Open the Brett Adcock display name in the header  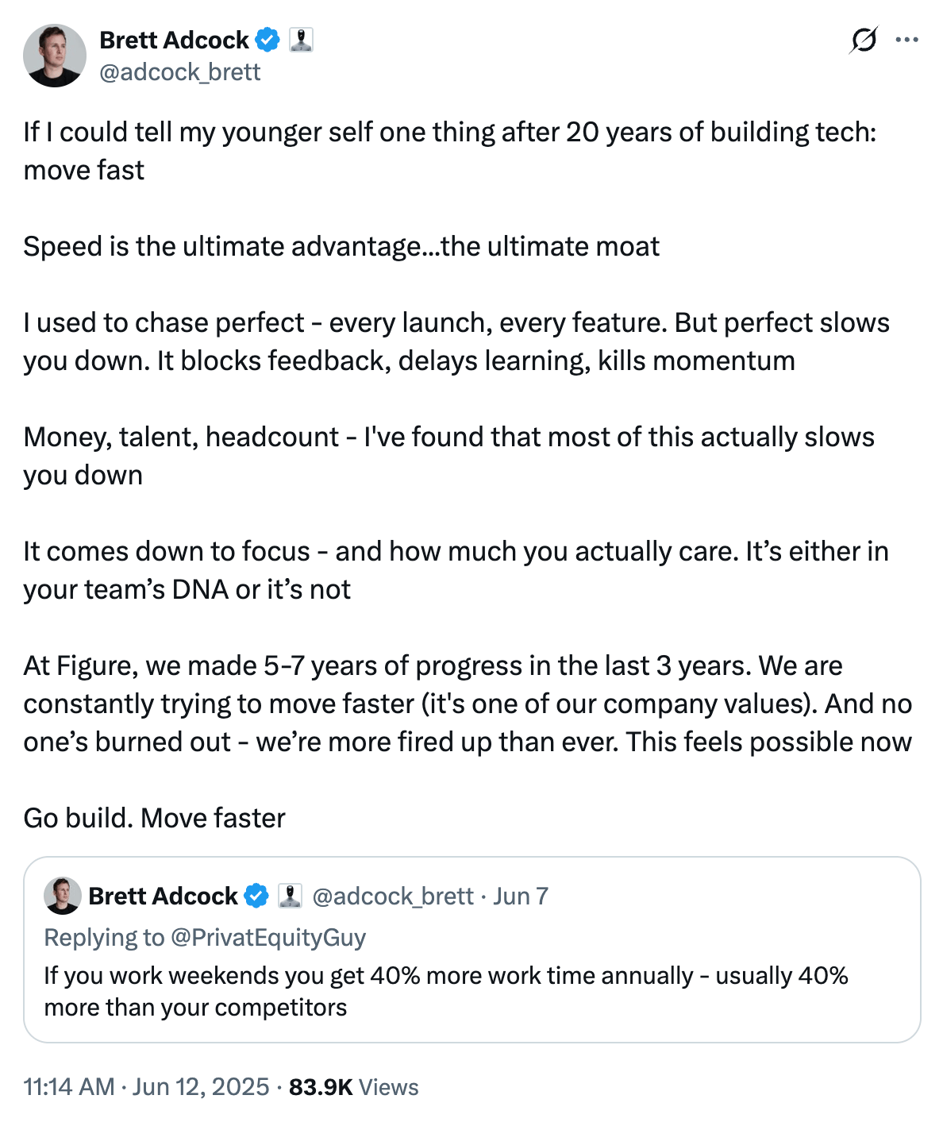tap(174, 40)
